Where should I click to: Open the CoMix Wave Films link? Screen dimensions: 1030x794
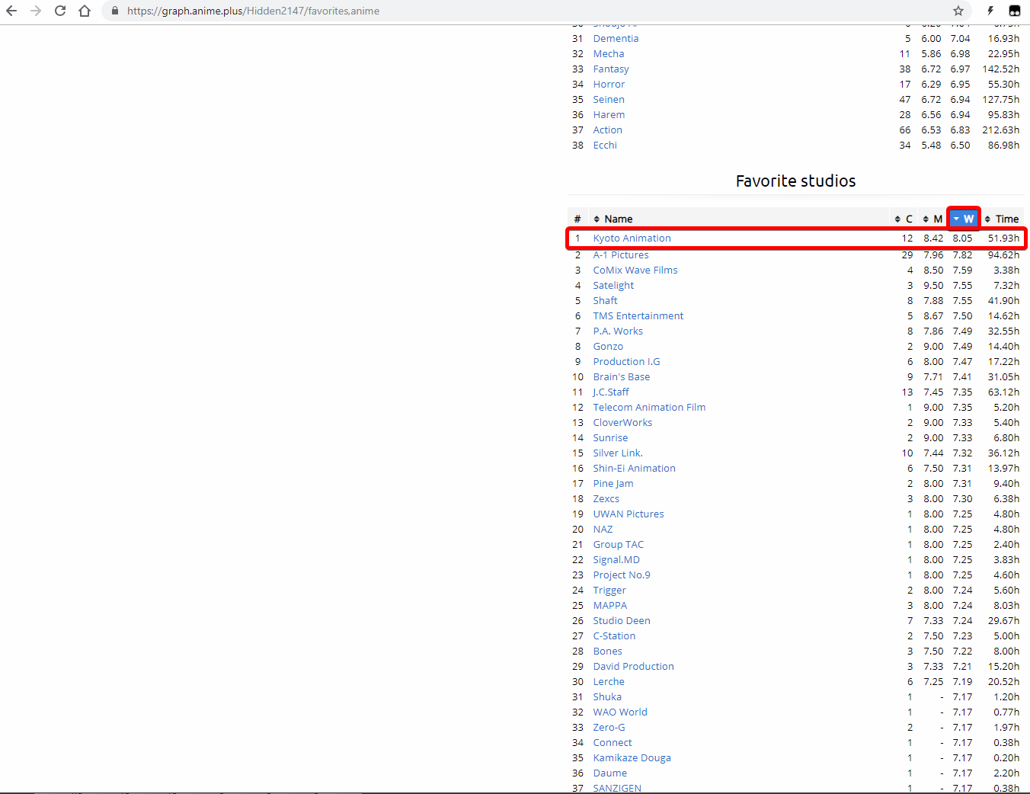coord(635,271)
